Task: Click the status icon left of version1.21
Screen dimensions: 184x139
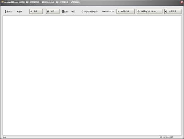Action: tap(161, 137)
